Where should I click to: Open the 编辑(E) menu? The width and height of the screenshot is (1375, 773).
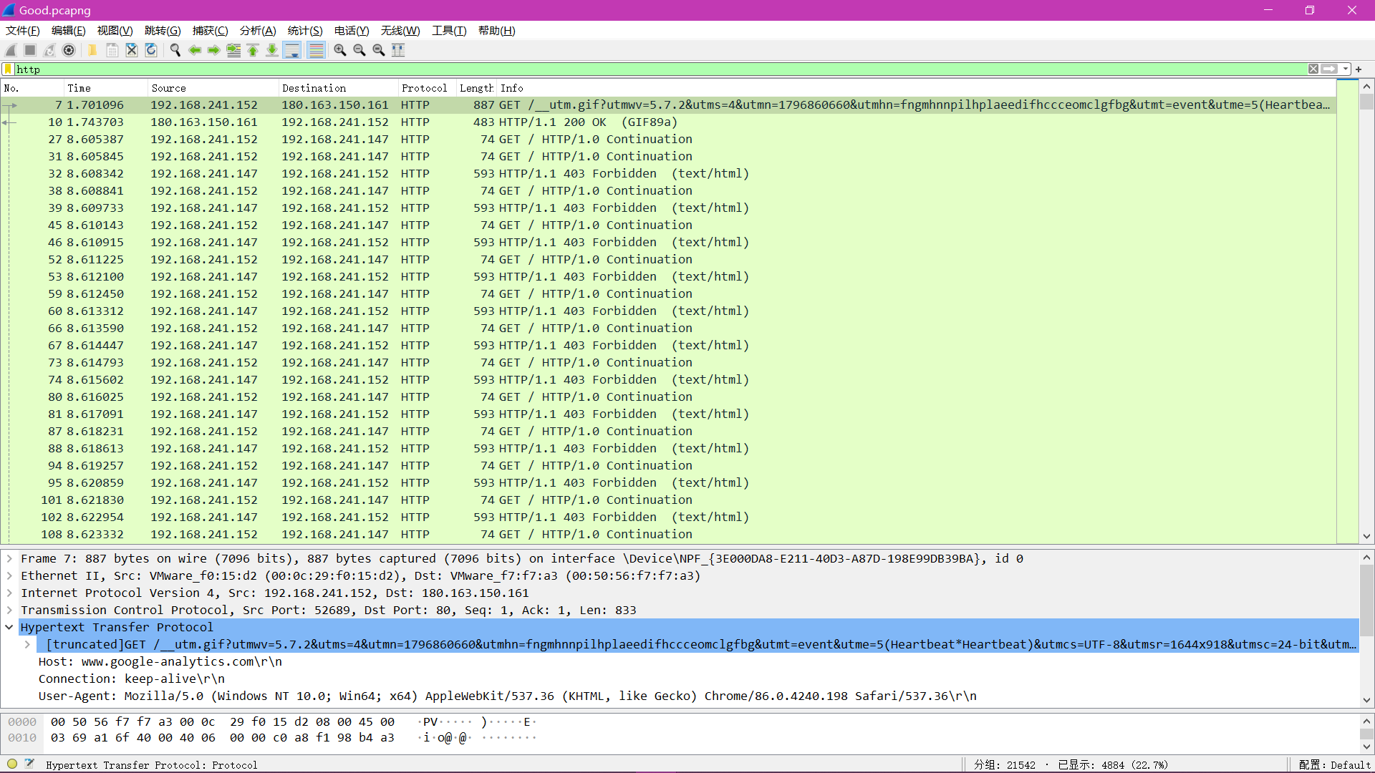[69, 31]
